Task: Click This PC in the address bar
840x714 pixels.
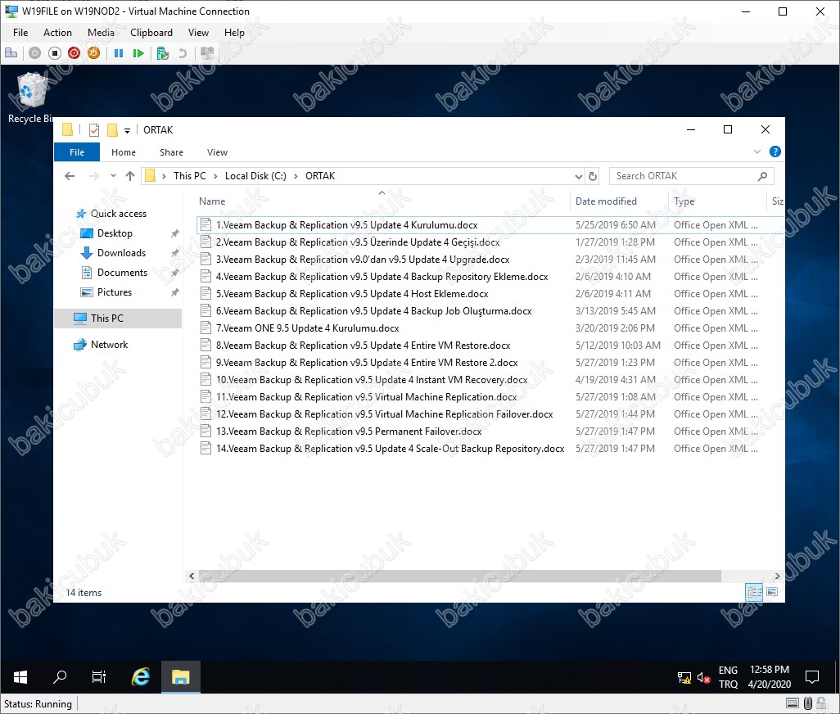Action: tap(190, 176)
